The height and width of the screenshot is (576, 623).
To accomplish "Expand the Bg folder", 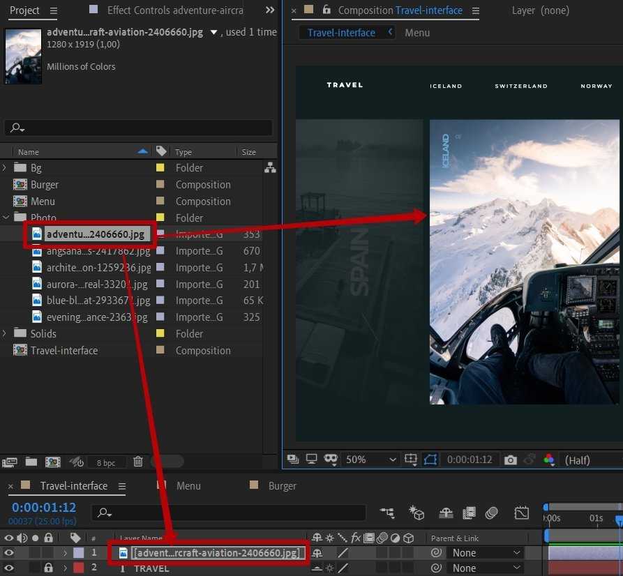I will 6,168.
